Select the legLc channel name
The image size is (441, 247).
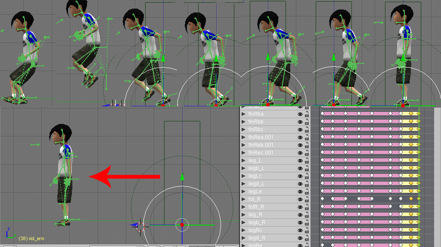tap(255, 176)
